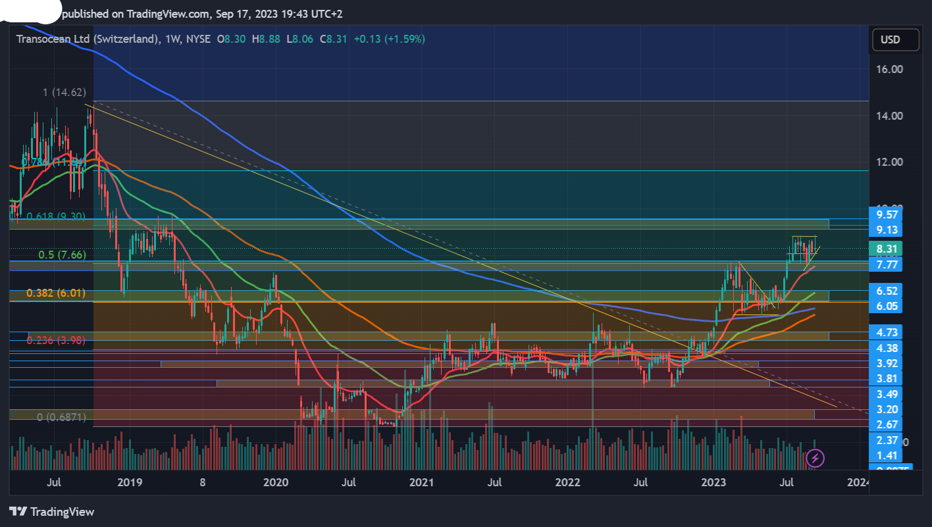Viewport: 932px width, 527px height.
Task: Click the purple lightning bolt icon
Action: pos(815,457)
